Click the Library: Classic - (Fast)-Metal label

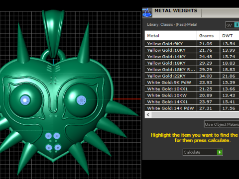172,24
